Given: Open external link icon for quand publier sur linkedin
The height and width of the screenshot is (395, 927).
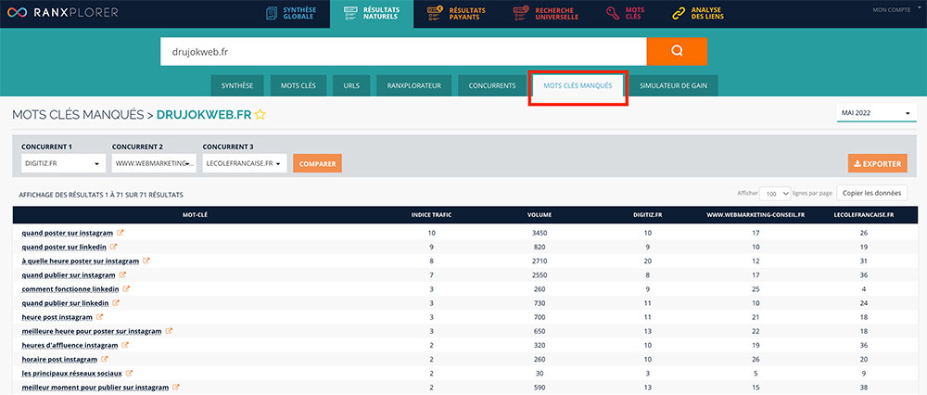Looking at the screenshot, I should 116,303.
